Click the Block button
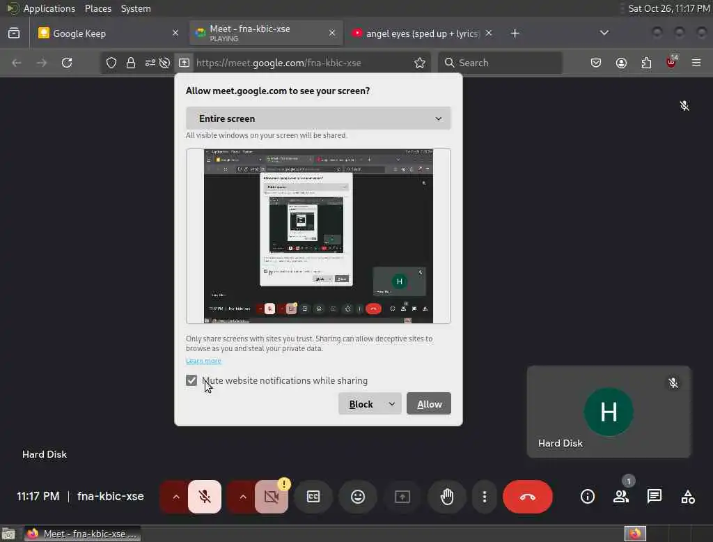The image size is (713, 542). 361,403
